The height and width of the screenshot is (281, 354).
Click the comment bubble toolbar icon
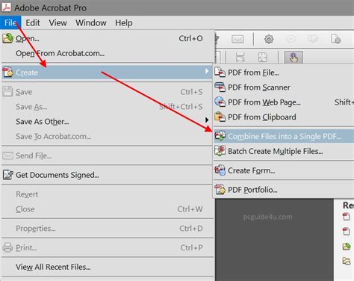[291, 39]
